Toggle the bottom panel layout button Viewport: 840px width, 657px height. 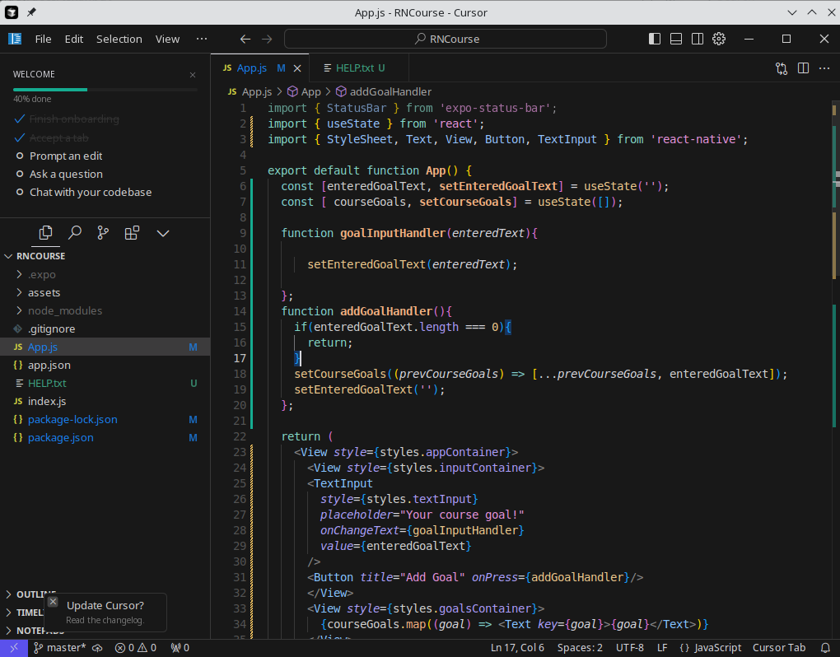click(x=676, y=39)
